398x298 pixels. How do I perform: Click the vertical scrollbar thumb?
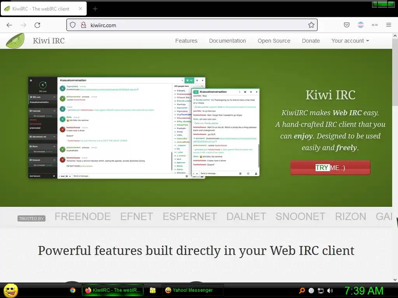395,72
